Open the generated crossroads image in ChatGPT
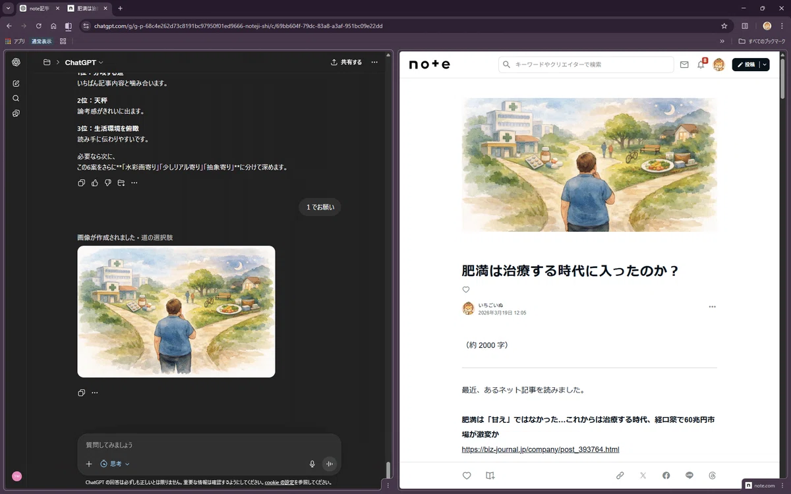The image size is (791, 494). click(x=176, y=312)
